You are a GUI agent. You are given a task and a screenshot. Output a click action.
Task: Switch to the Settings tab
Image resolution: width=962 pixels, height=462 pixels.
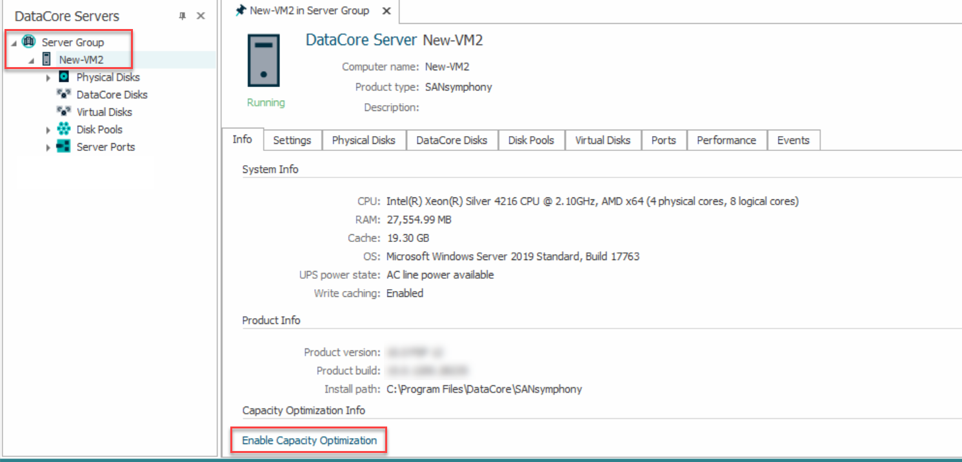coord(292,139)
